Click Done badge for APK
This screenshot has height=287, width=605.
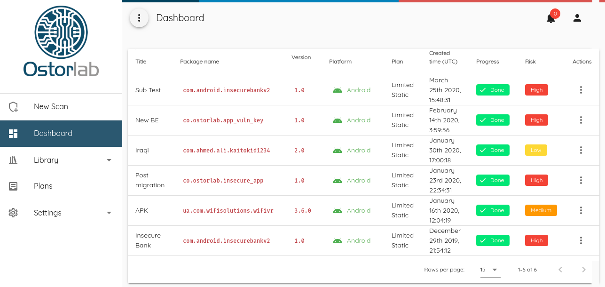pos(493,210)
